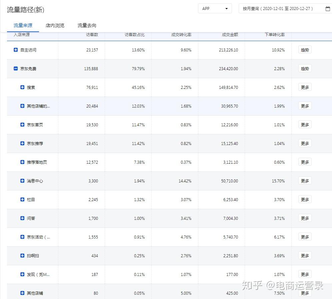This screenshot has height=299, width=332.
Task: Click the monthly date range field
Action: pos(285,8)
